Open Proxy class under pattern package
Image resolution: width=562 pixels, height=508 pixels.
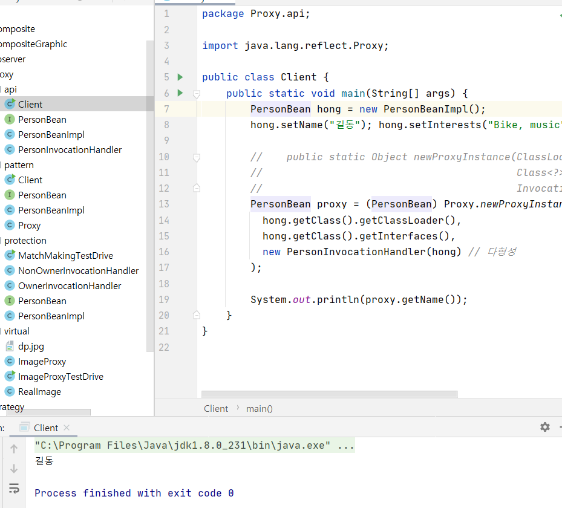[30, 226]
